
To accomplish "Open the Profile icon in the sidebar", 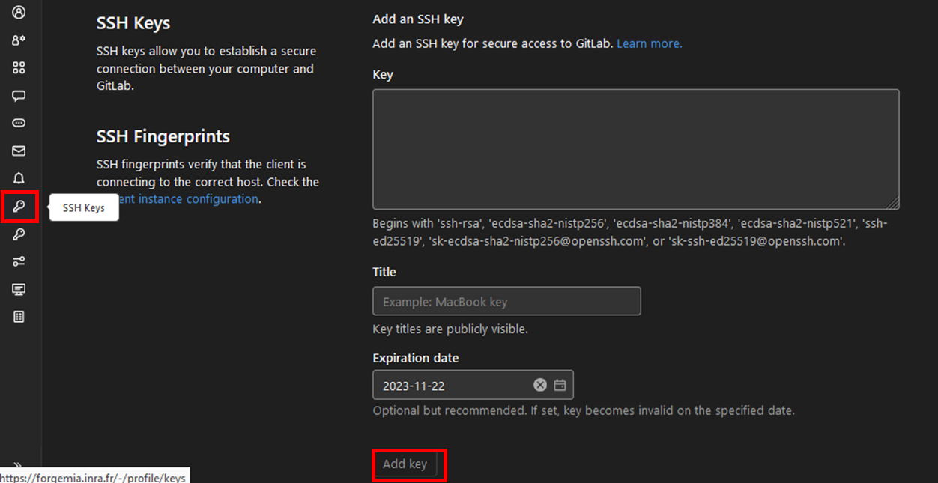I will coord(19,13).
